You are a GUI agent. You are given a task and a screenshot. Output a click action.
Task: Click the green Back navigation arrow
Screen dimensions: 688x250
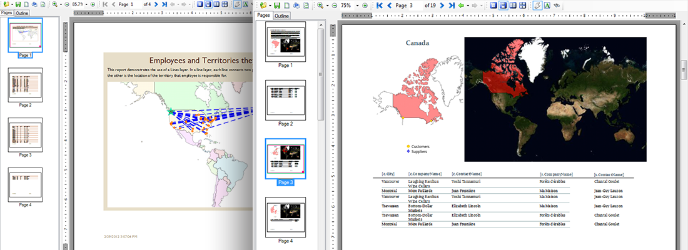click(x=461, y=5)
